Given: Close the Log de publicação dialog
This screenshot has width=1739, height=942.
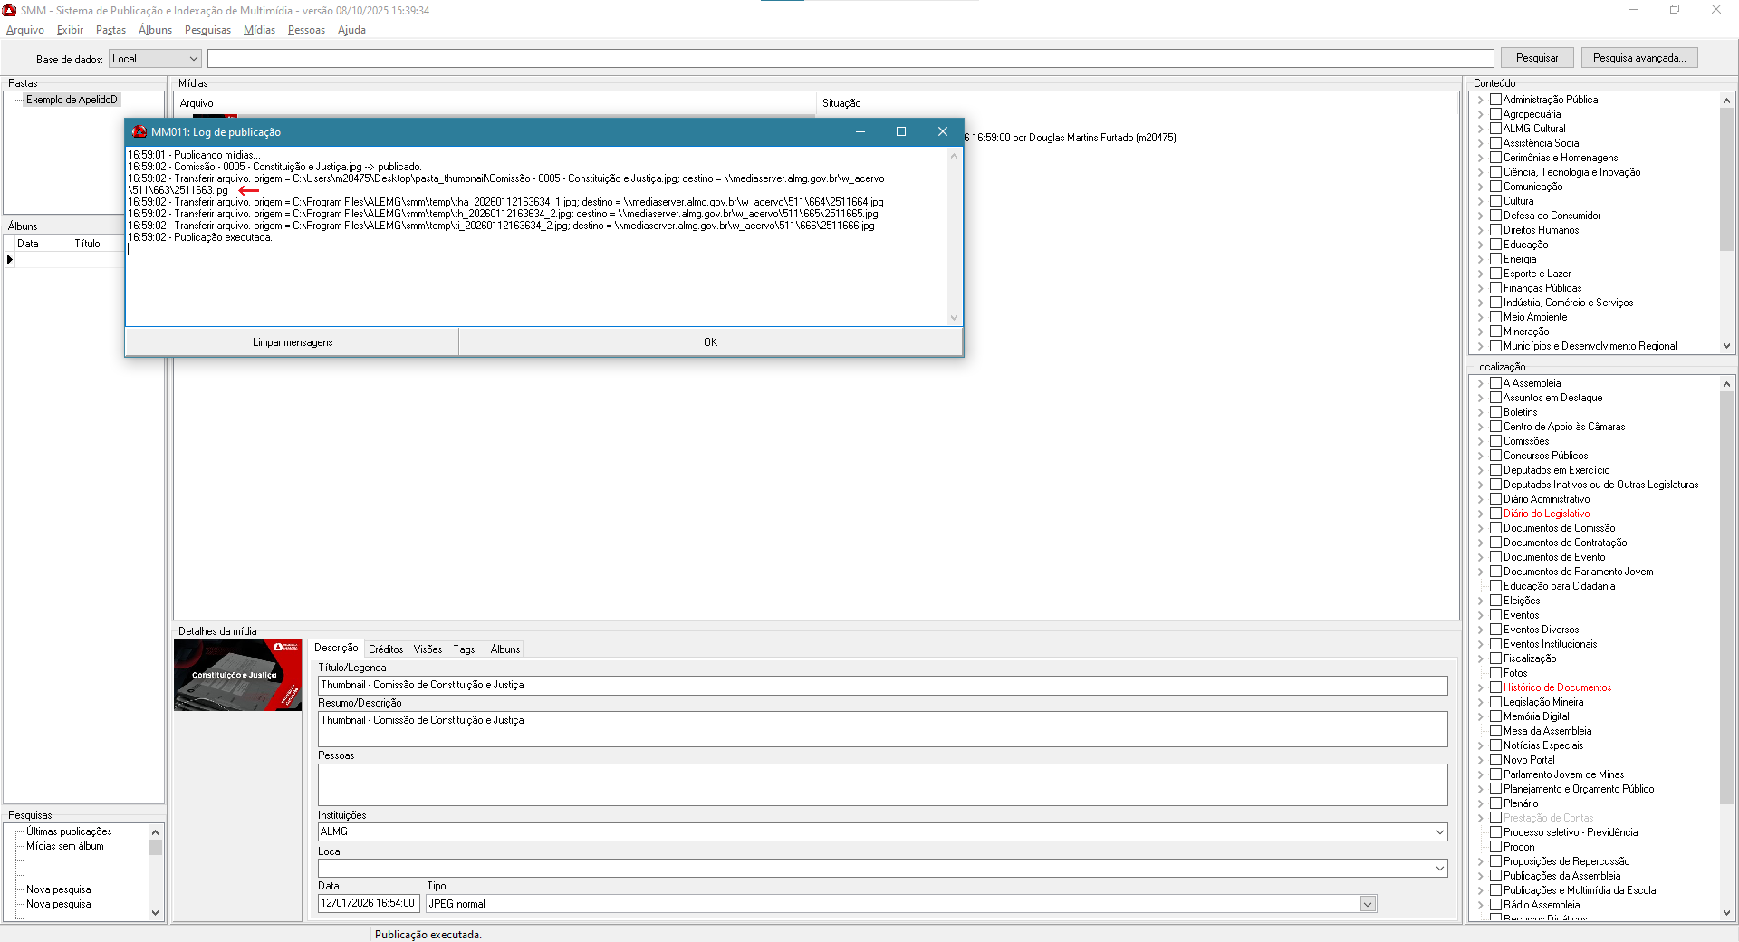Looking at the screenshot, I should [x=942, y=132].
